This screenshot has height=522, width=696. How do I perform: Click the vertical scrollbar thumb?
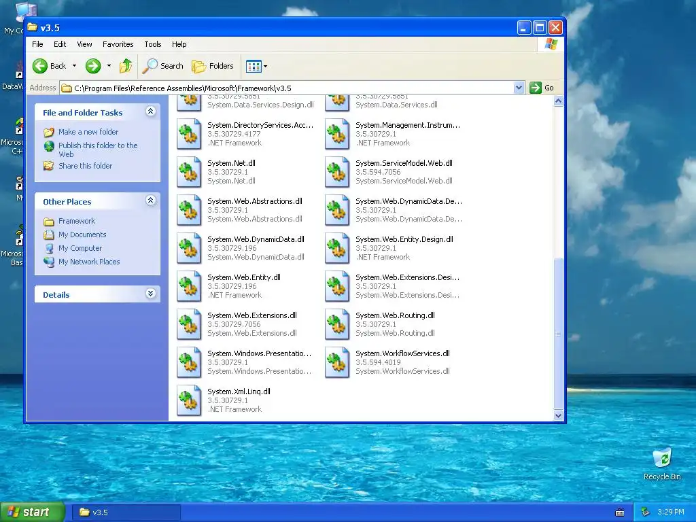559,333
